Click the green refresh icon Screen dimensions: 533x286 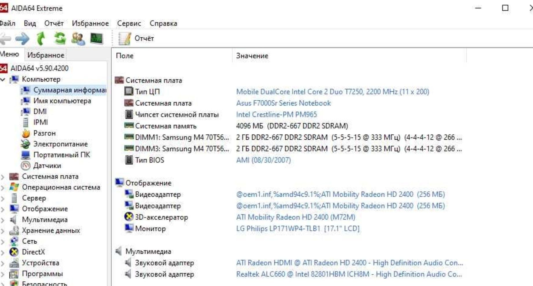pos(60,38)
